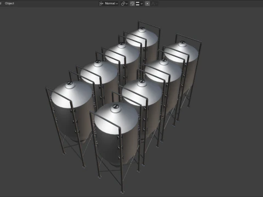
Task: Toggle the snapping magnet icon
Action: [x=133, y=3]
